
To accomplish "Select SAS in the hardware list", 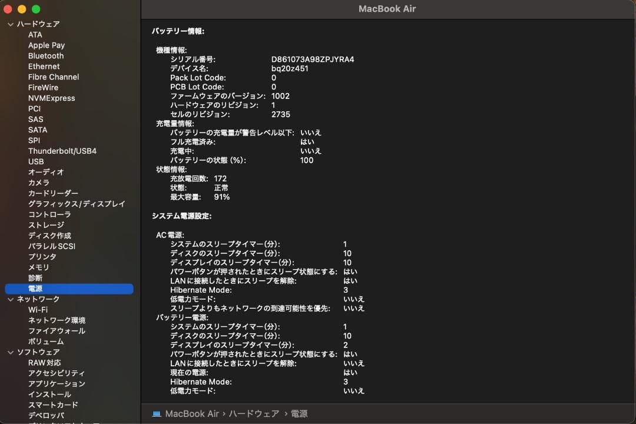I will [x=36, y=120].
